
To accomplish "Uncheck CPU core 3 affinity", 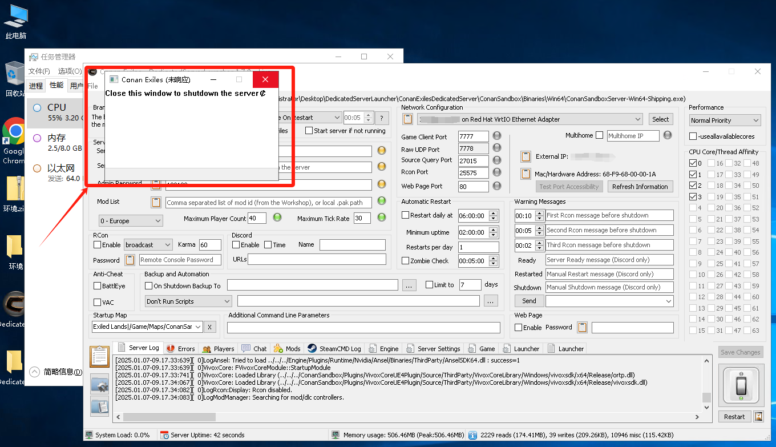I will coord(693,197).
